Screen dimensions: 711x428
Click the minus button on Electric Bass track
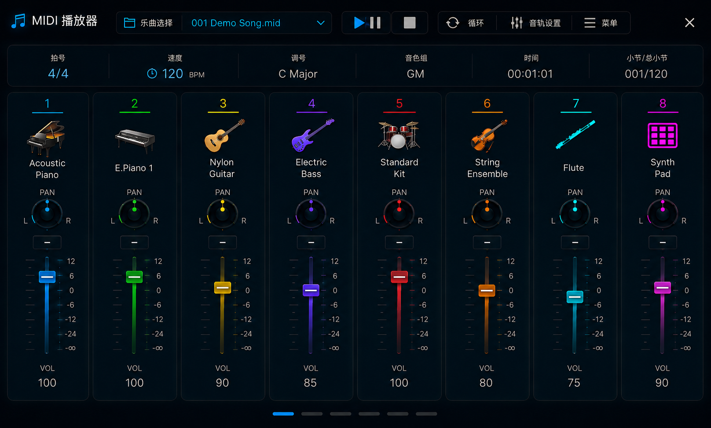click(311, 242)
